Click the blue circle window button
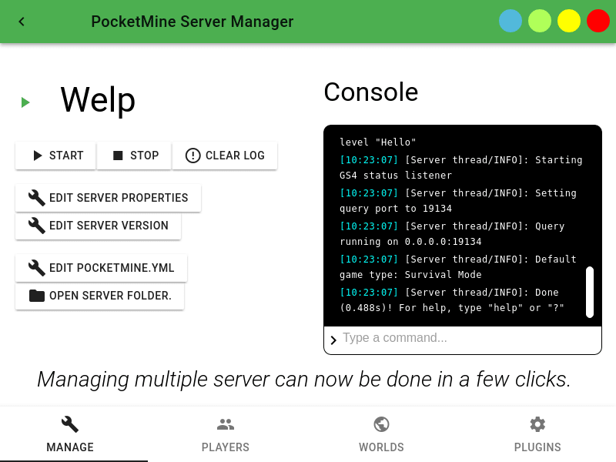This screenshot has width=616, height=462. pos(511,21)
